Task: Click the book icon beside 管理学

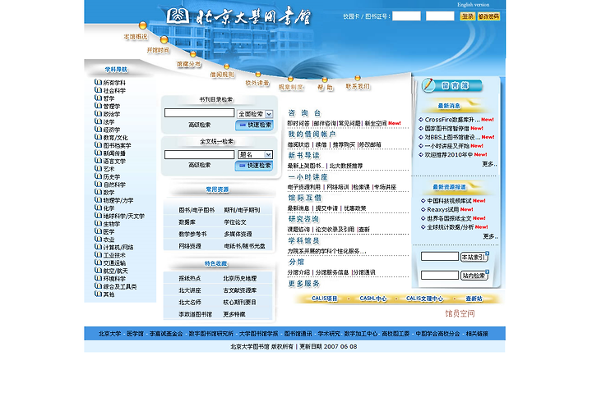Action: pyautogui.click(x=98, y=106)
